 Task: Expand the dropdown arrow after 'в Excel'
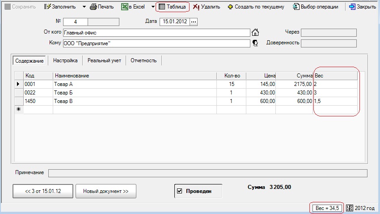152,7
